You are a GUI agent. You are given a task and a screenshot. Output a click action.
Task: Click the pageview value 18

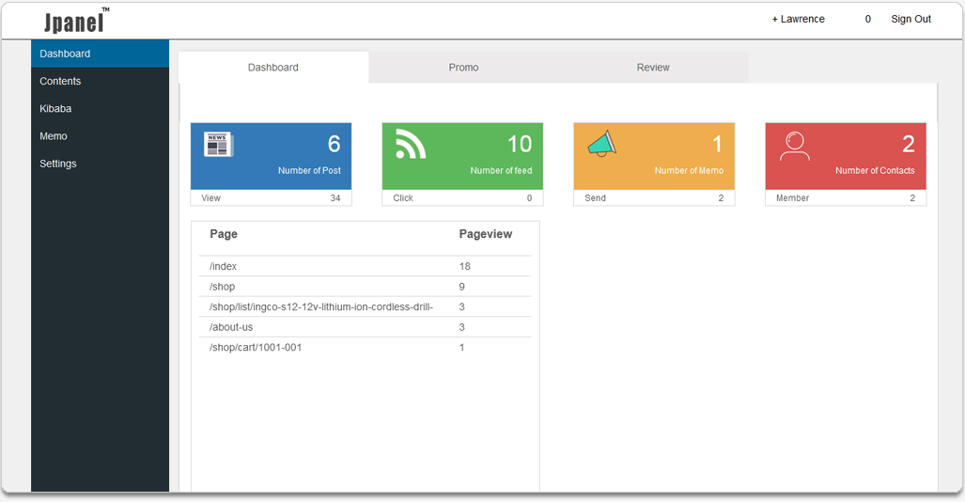(465, 266)
